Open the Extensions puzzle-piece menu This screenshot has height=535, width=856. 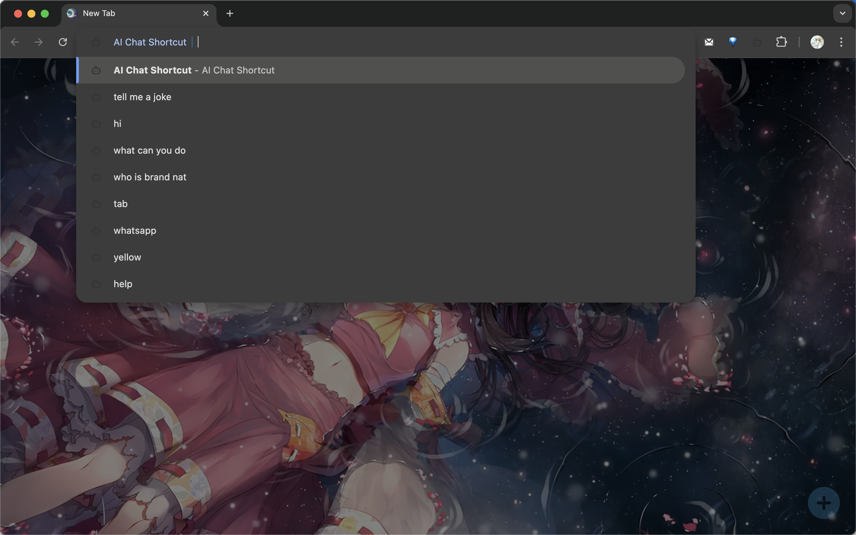click(x=781, y=42)
